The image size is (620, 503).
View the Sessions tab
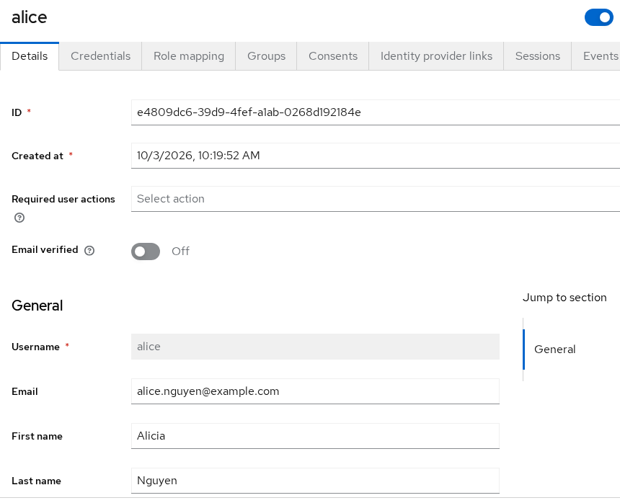click(537, 56)
